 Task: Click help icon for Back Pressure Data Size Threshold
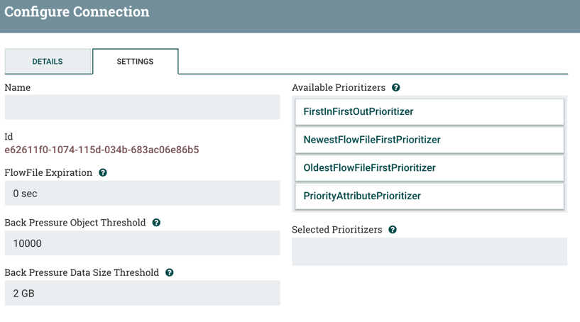click(170, 272)
